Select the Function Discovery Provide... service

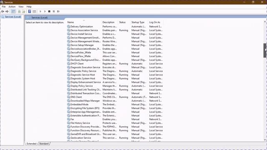pos(115,127)
